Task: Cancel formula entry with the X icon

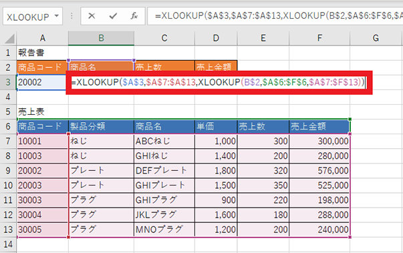Action: [x=92, y=16]
